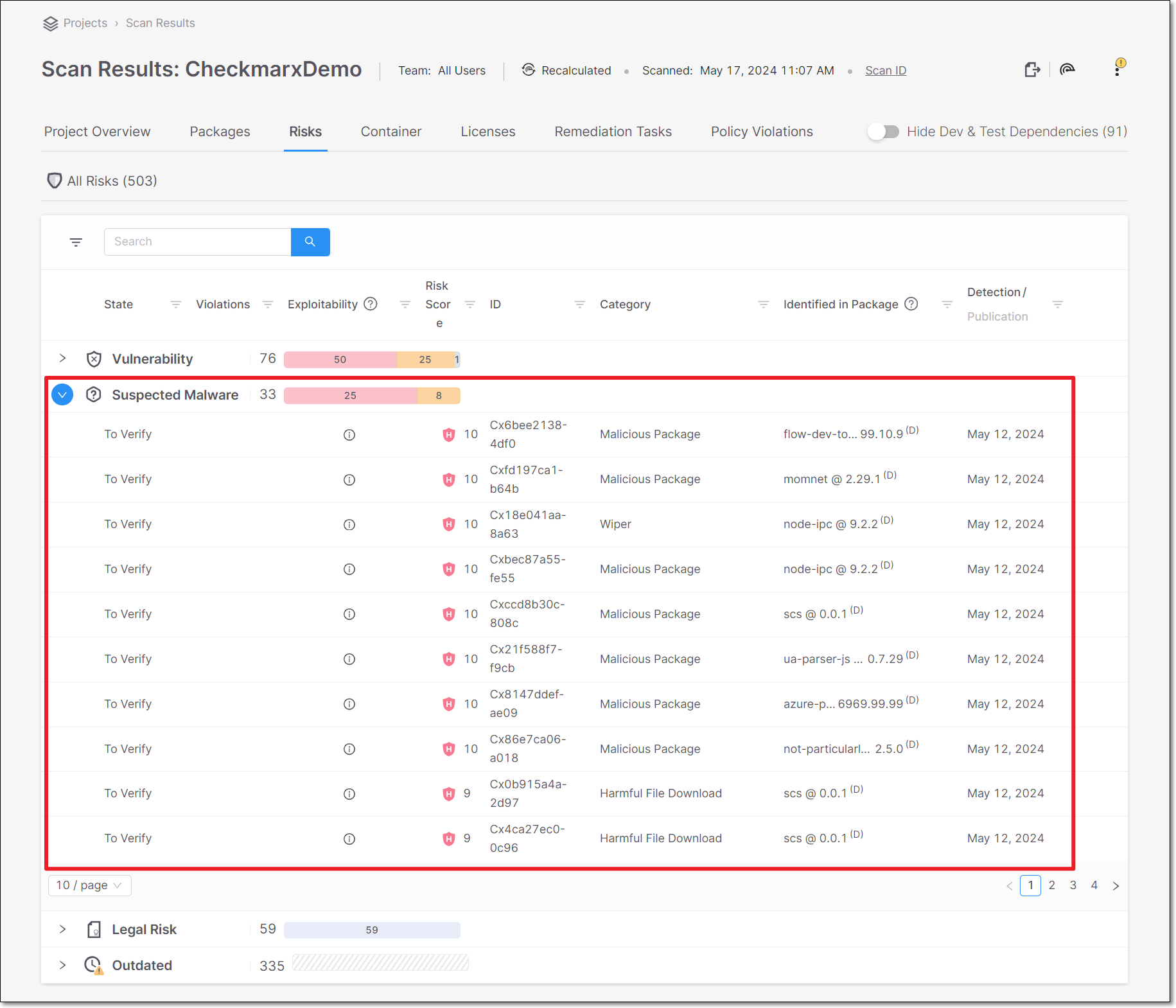Go to next page arrow

(x=1116, y=886)
